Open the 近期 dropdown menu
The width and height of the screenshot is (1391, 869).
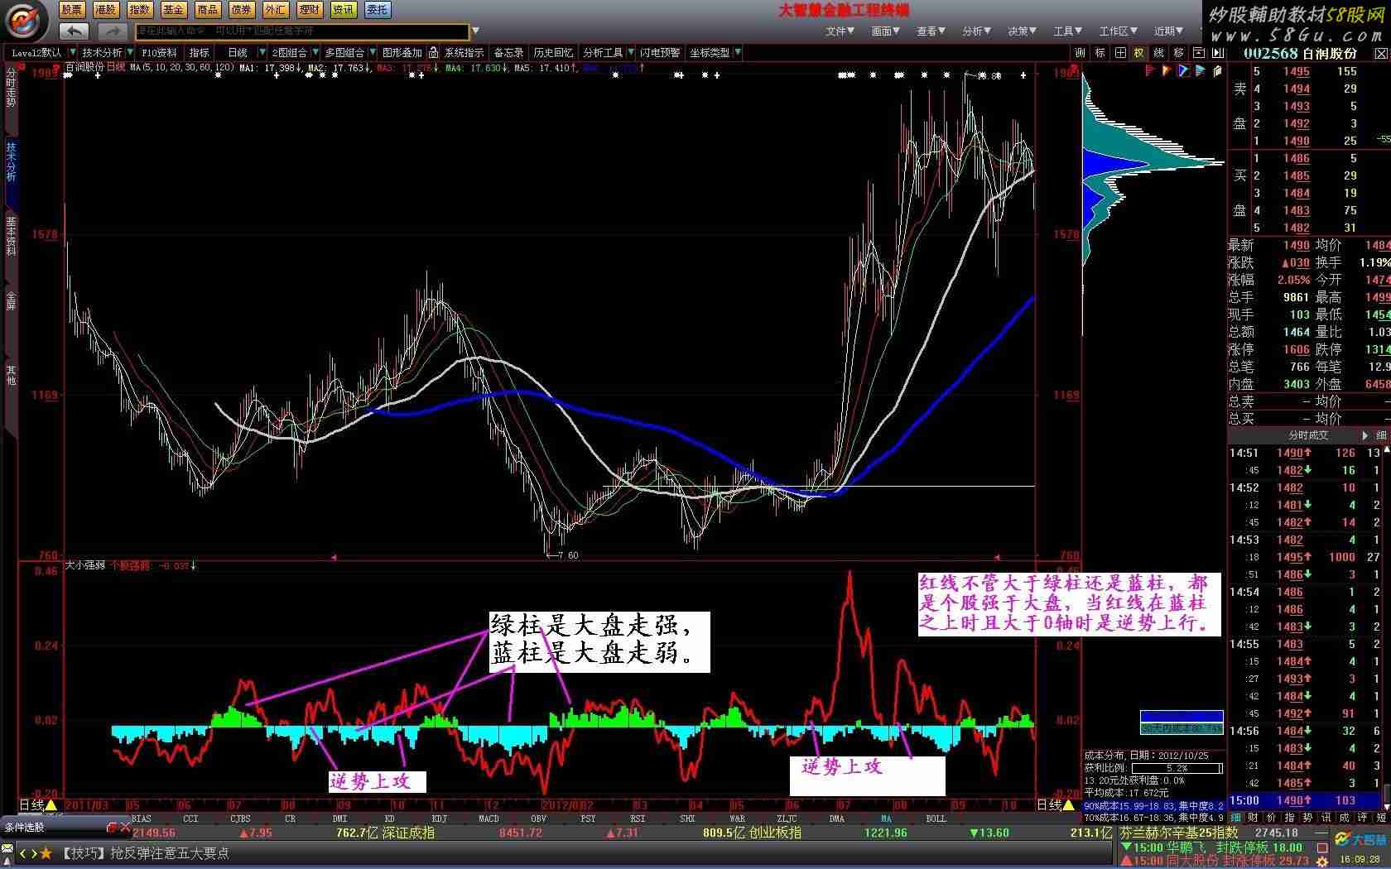click(x=1168, y=31)
